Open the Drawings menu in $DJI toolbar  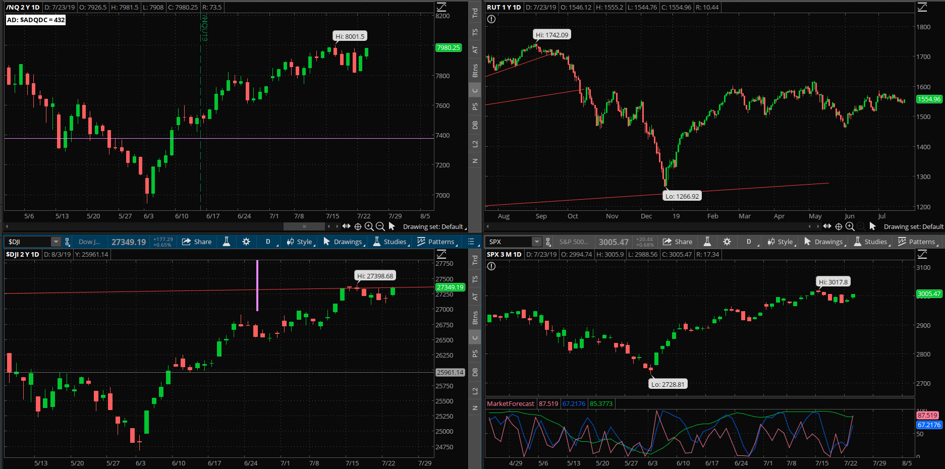[344, 242]
